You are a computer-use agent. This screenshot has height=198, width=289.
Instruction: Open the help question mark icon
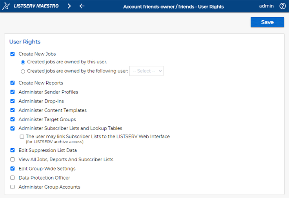(282, 6)
